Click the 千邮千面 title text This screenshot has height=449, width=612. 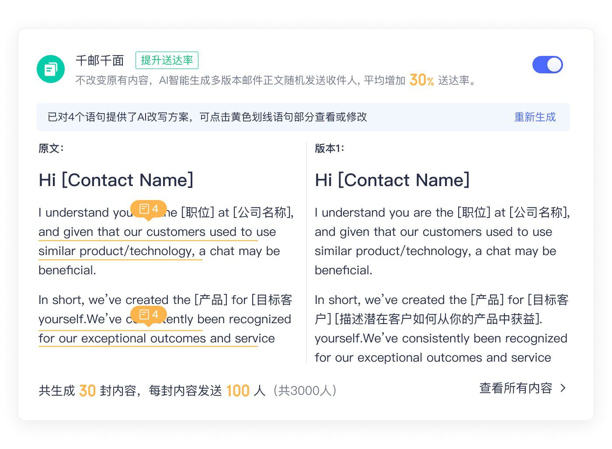click(x=100, y=60)
